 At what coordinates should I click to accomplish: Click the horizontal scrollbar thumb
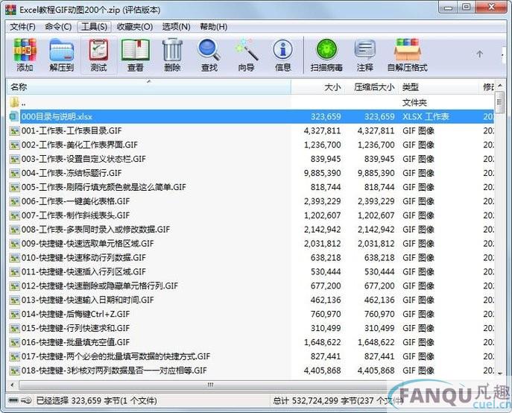click(209, 385)
